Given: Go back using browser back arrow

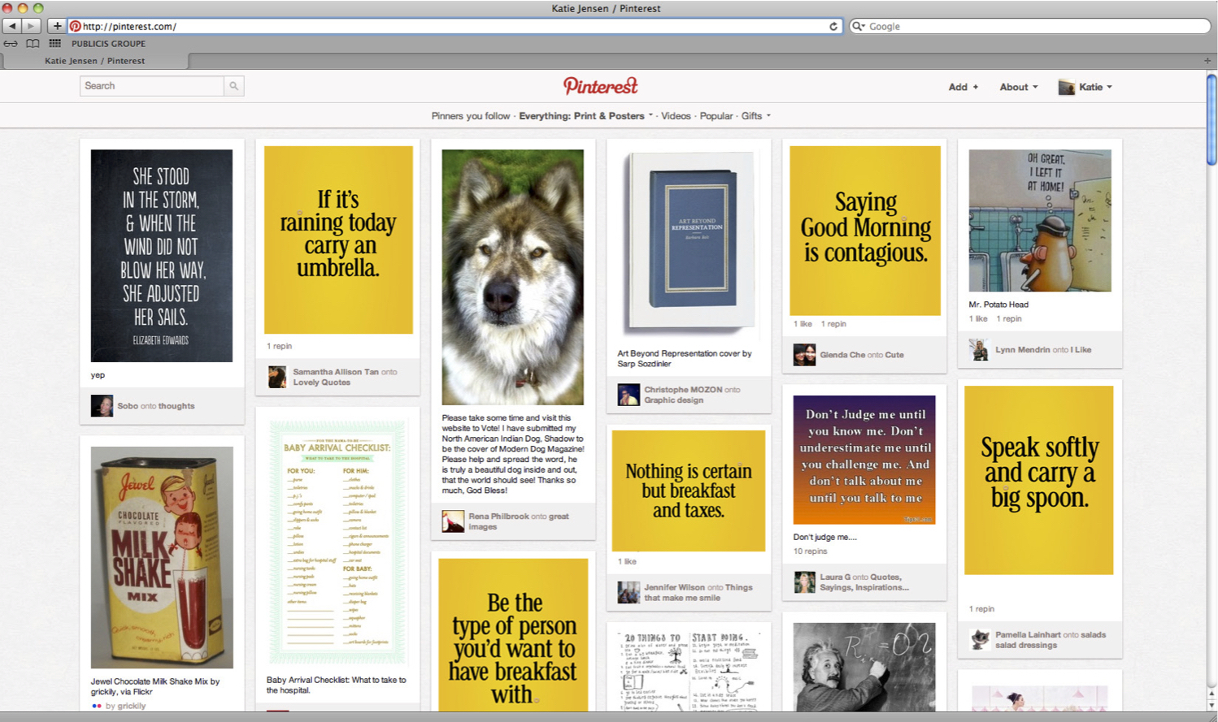Looking at the screenshot, I should click(x=12, y=26).
